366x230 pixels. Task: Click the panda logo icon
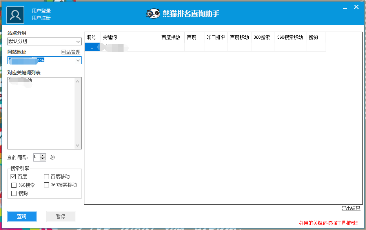(x=153, y=14)
